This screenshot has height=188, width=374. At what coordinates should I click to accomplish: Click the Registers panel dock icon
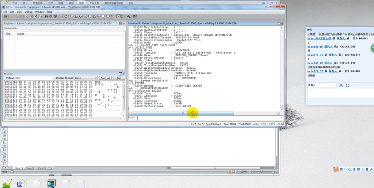tap(120, 23)
